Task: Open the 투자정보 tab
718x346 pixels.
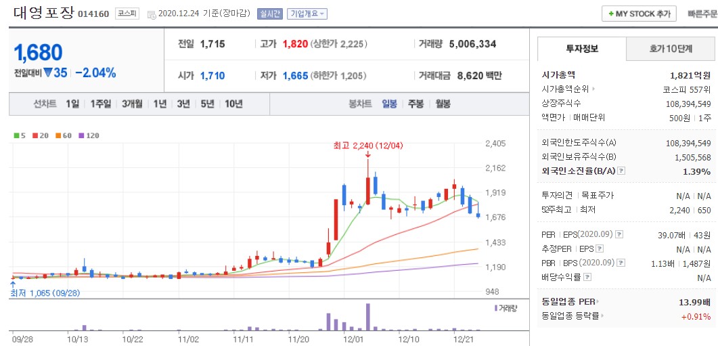Action: click(x=581, y=49)
